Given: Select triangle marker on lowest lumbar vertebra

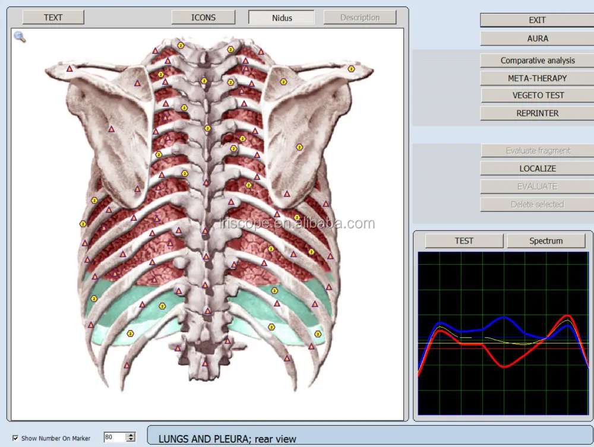Looking at the screenshot, I should click(205, 363).
